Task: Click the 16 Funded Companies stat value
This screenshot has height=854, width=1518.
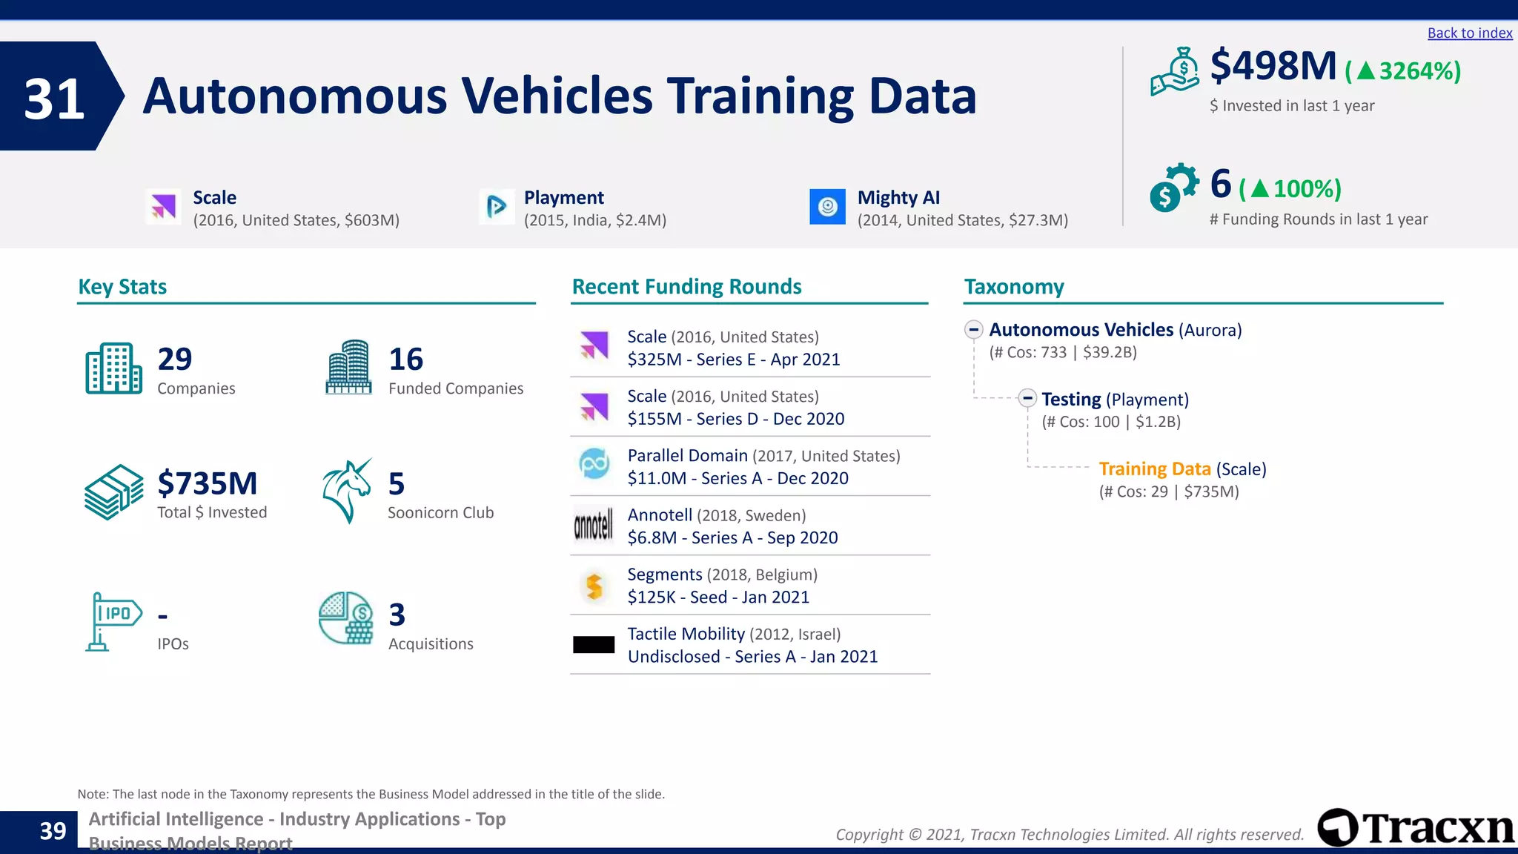Action: (x=406, y=360)
